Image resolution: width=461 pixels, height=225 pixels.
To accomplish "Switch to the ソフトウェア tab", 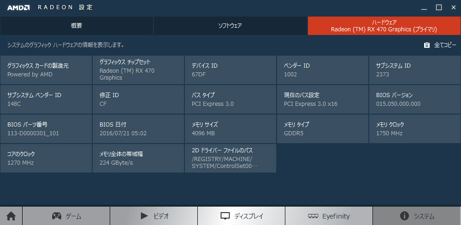I will 230,26.
